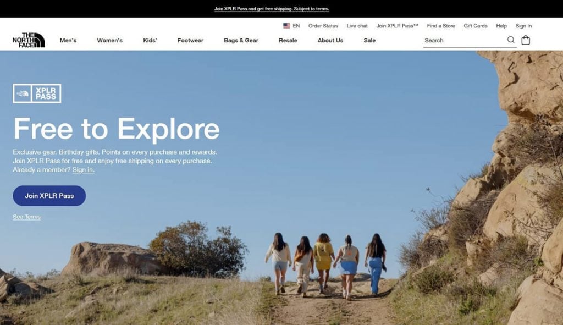Open the shopping bag icon
Viewport: 563px width, 325px height.
point(526,40)
